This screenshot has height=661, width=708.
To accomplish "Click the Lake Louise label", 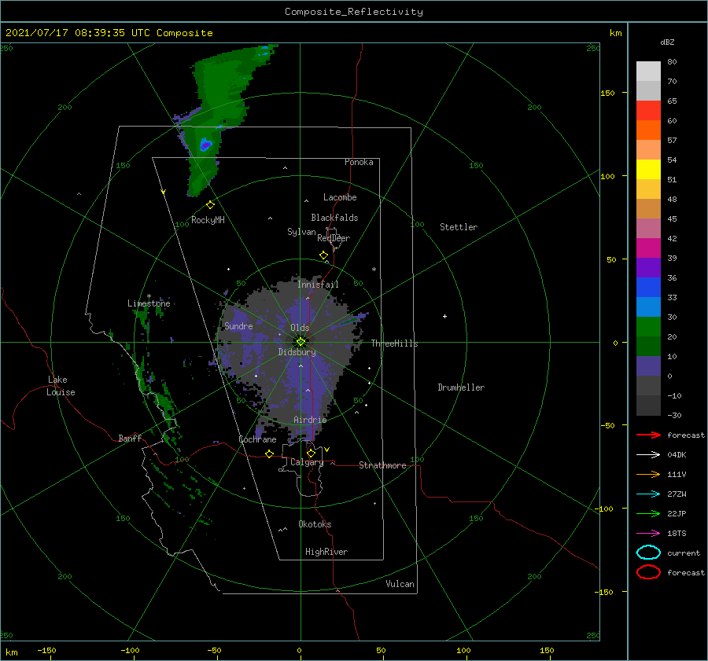I will tap(61, 386).
